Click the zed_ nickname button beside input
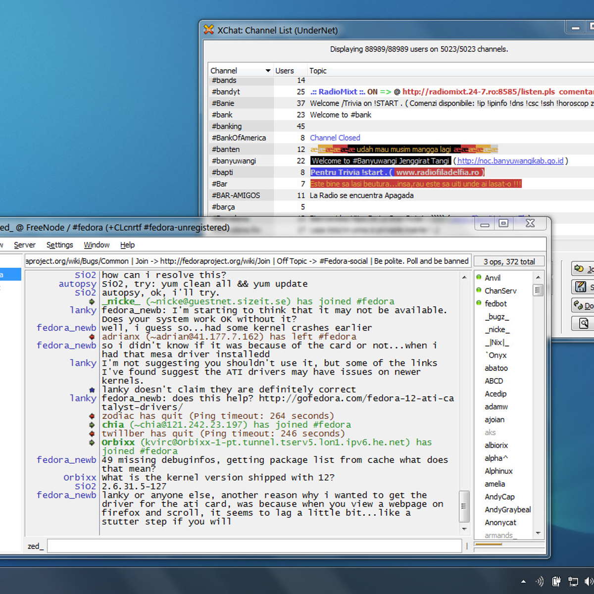 pyautogui.click(x=36, y=546)
